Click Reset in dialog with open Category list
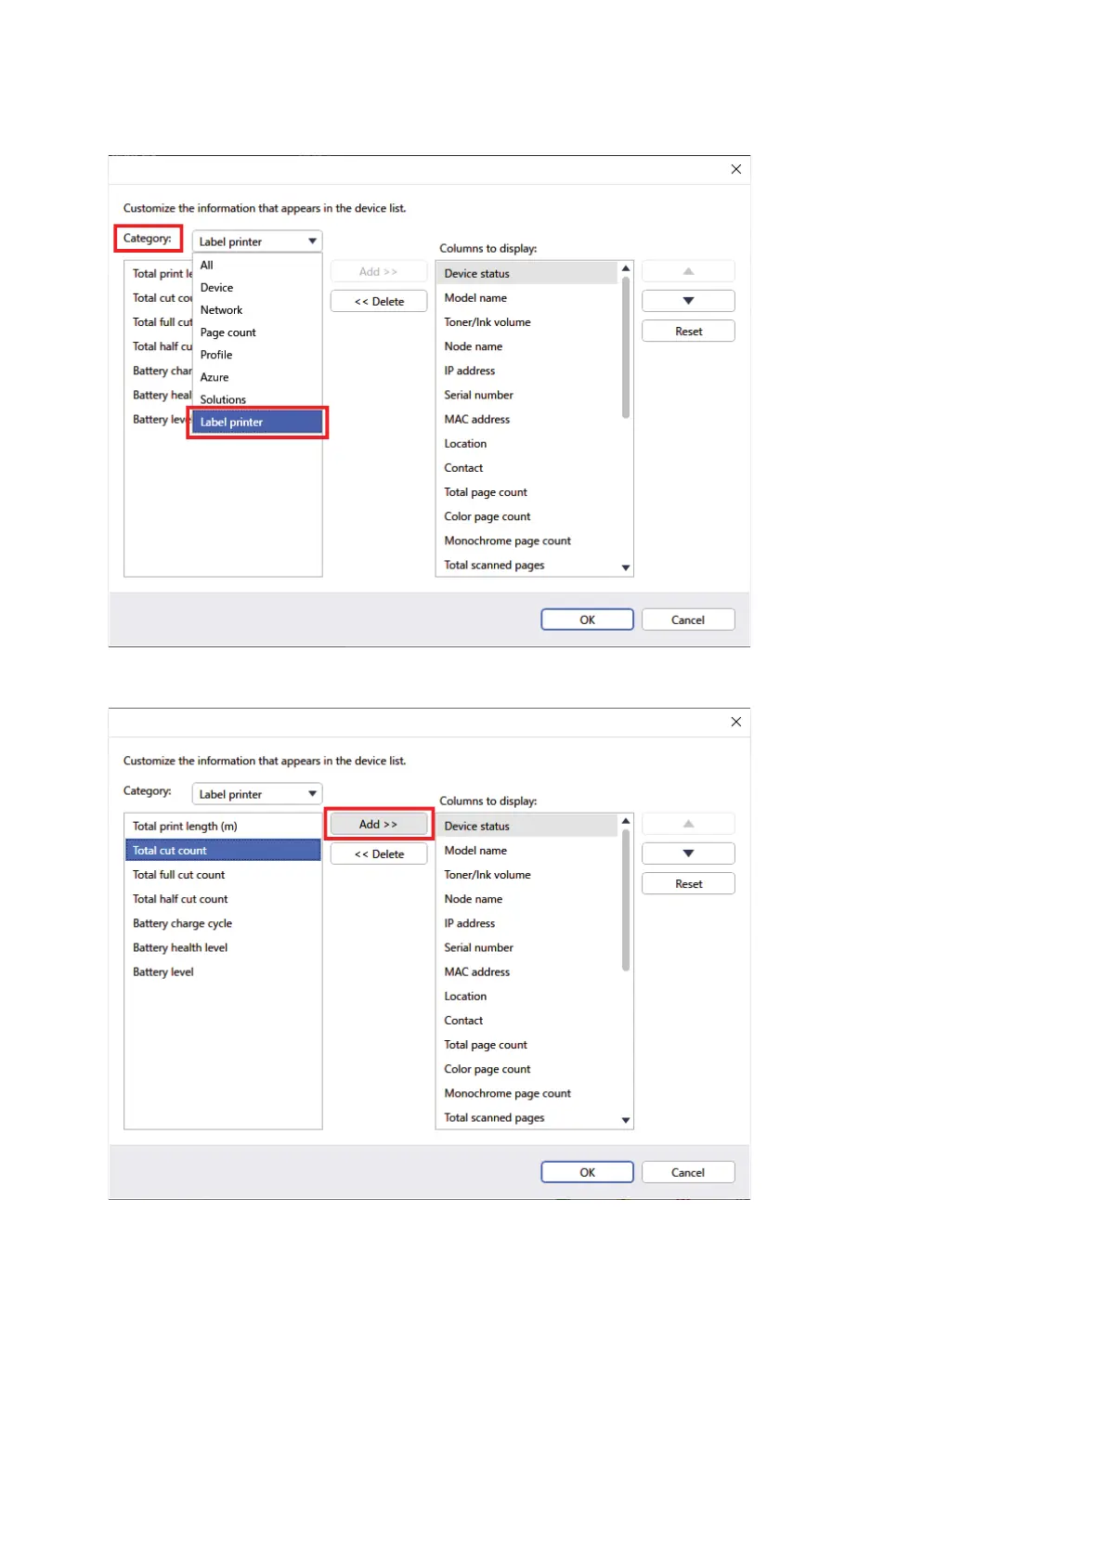 click(x=688, y=331)
